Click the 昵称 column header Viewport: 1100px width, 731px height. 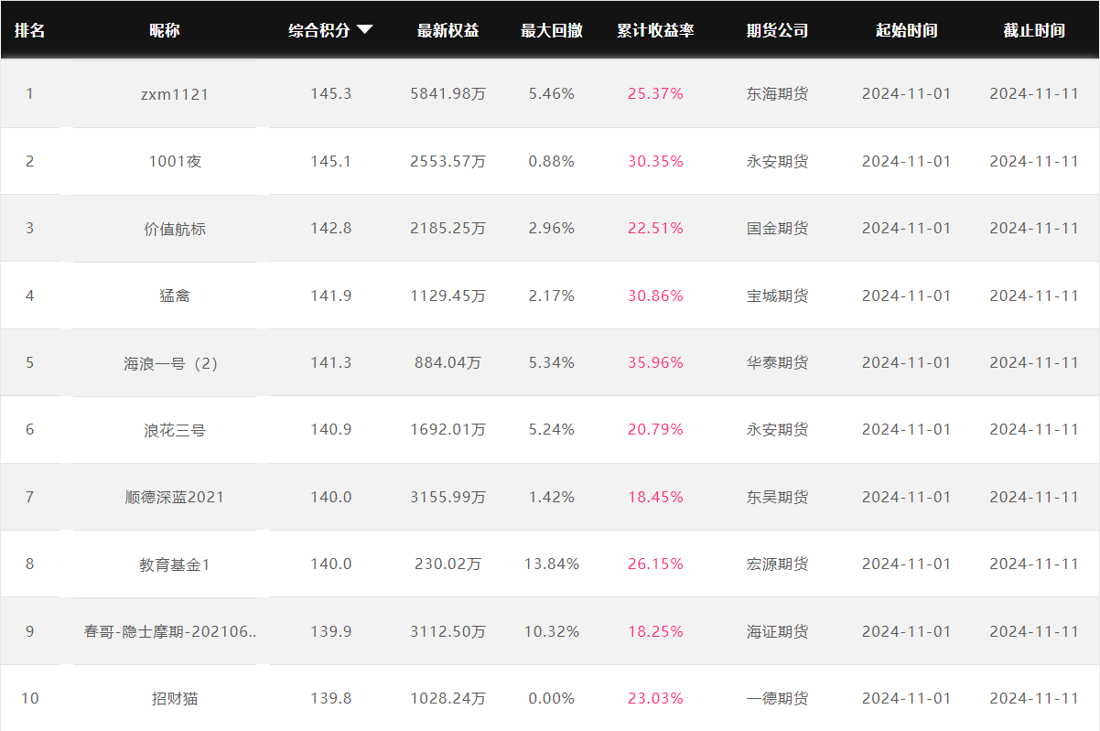165,30
